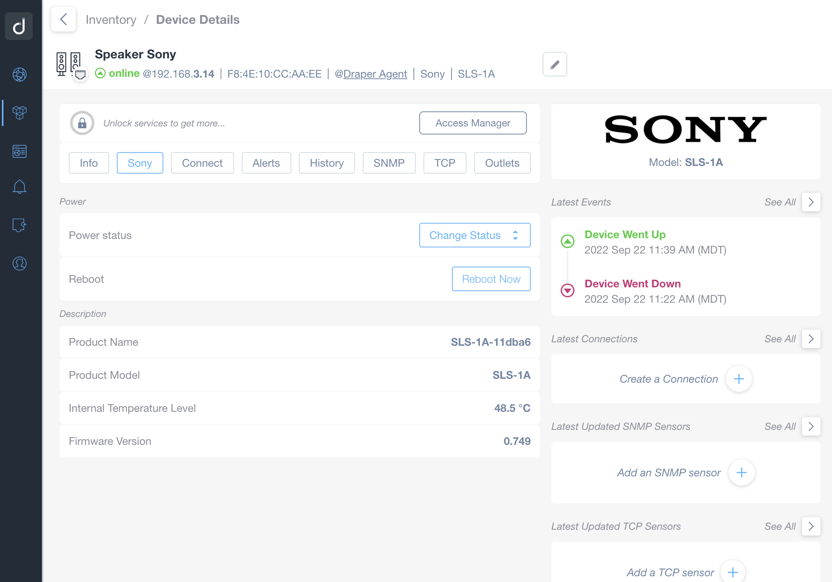Click the Product Model value SLS-1A
Screen dimensions: 832x582
pos(511,375)
